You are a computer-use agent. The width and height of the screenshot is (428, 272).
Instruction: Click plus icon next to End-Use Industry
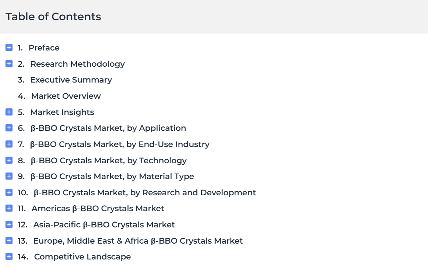tap(9, 144)
